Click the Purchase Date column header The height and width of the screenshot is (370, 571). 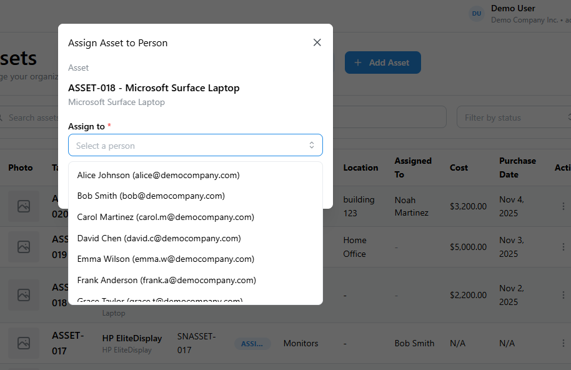(x=517, y=167)
